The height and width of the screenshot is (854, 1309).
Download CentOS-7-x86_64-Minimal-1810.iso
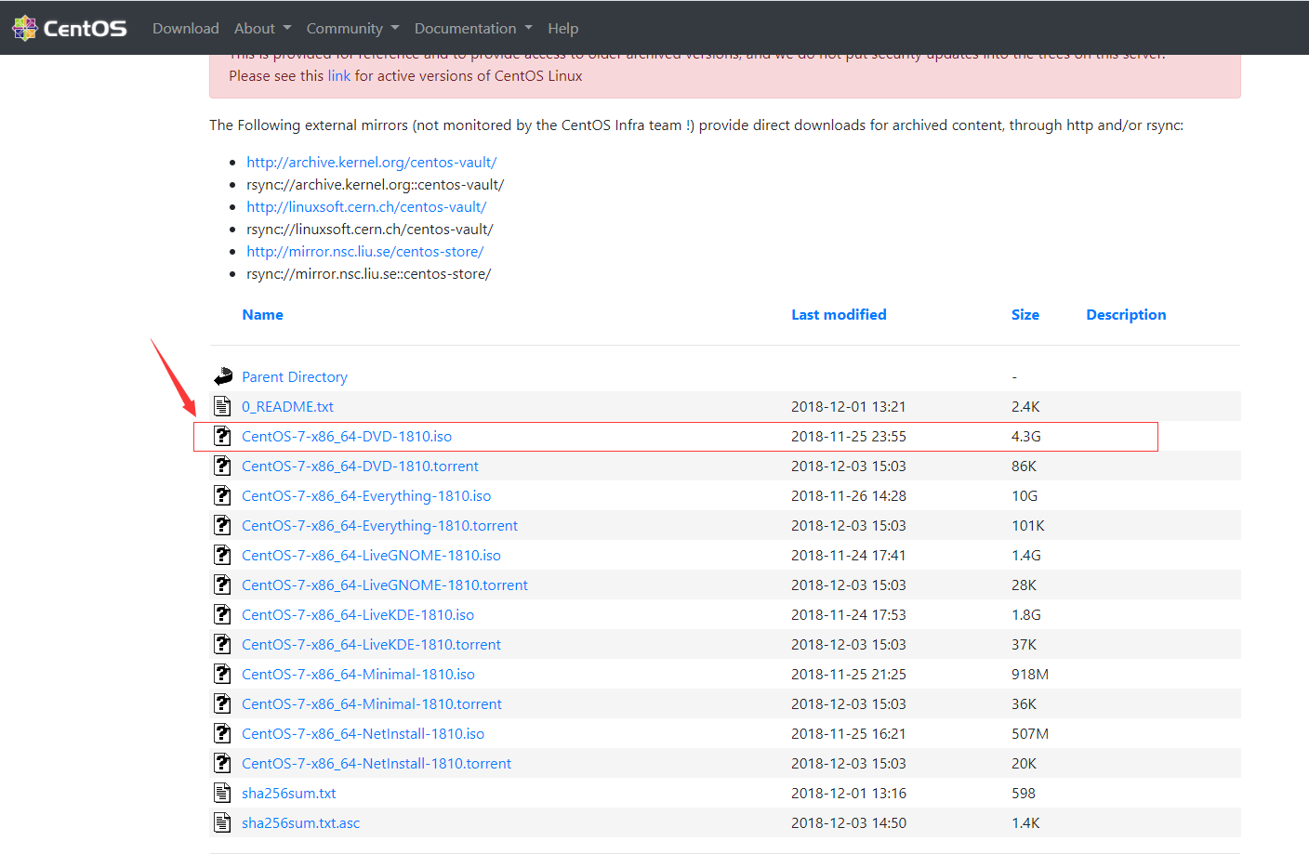(358, 674)
